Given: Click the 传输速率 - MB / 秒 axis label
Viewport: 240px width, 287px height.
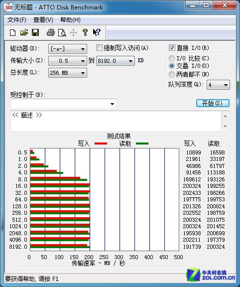Looking at the screenshot, I should coord(99,263).
